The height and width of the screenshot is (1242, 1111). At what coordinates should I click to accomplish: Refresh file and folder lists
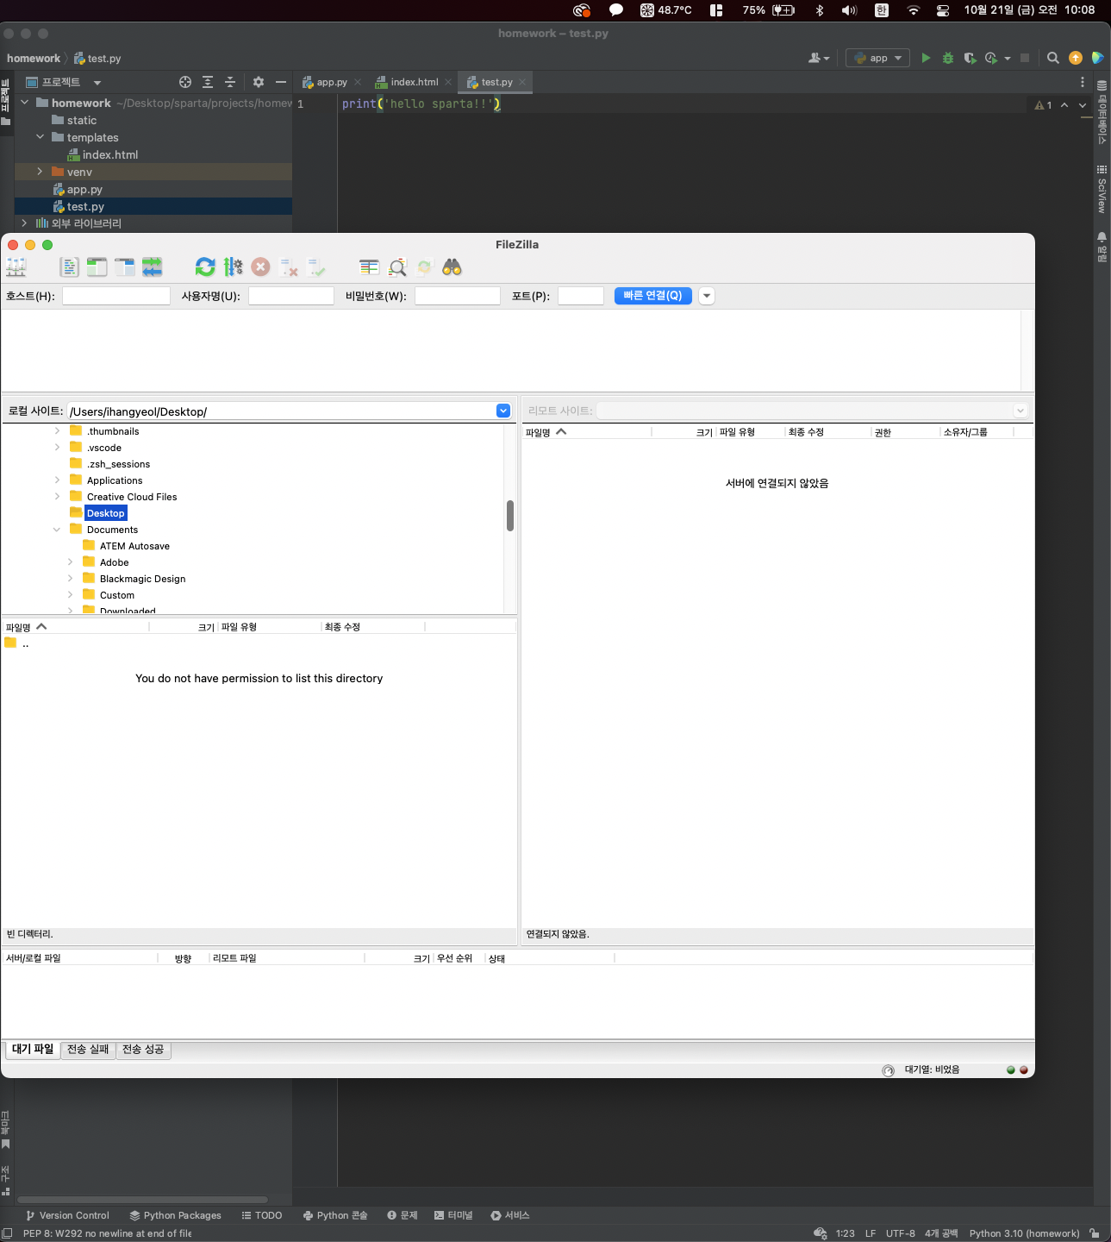205,267
